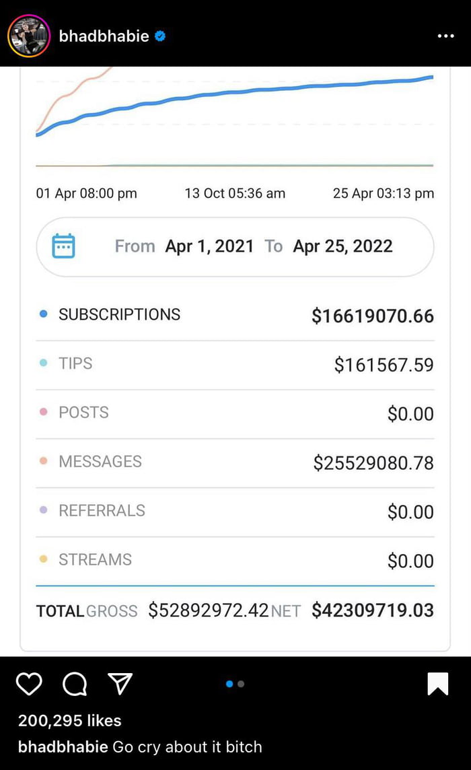Screen dimensions: 471x770
Task: Share the post via the paper plane icon
Action: (119, 684)
